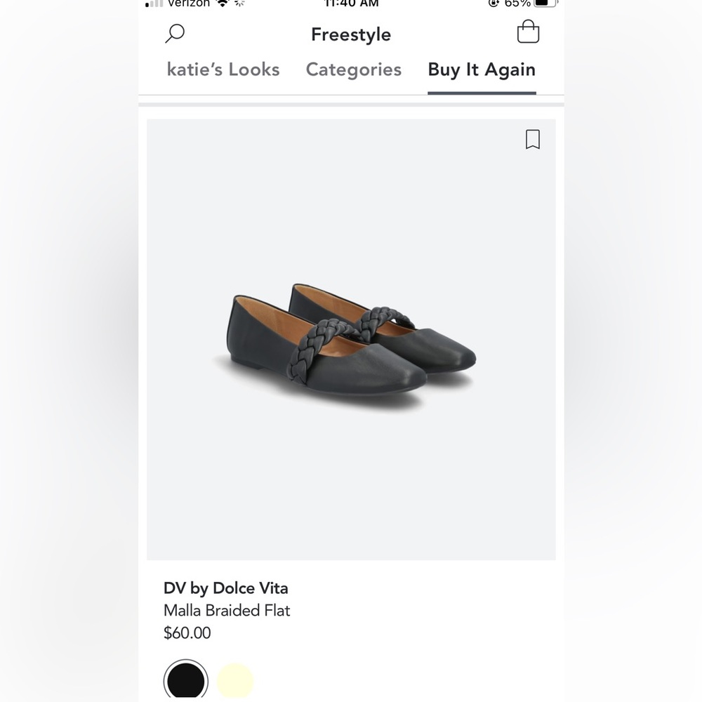Open the search magnifier icon
The height and width of the screenshot is (702, 702).
(174, 33)
